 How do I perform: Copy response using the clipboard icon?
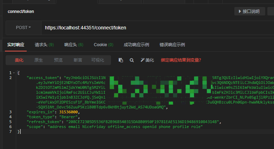(x=121, y=60)
